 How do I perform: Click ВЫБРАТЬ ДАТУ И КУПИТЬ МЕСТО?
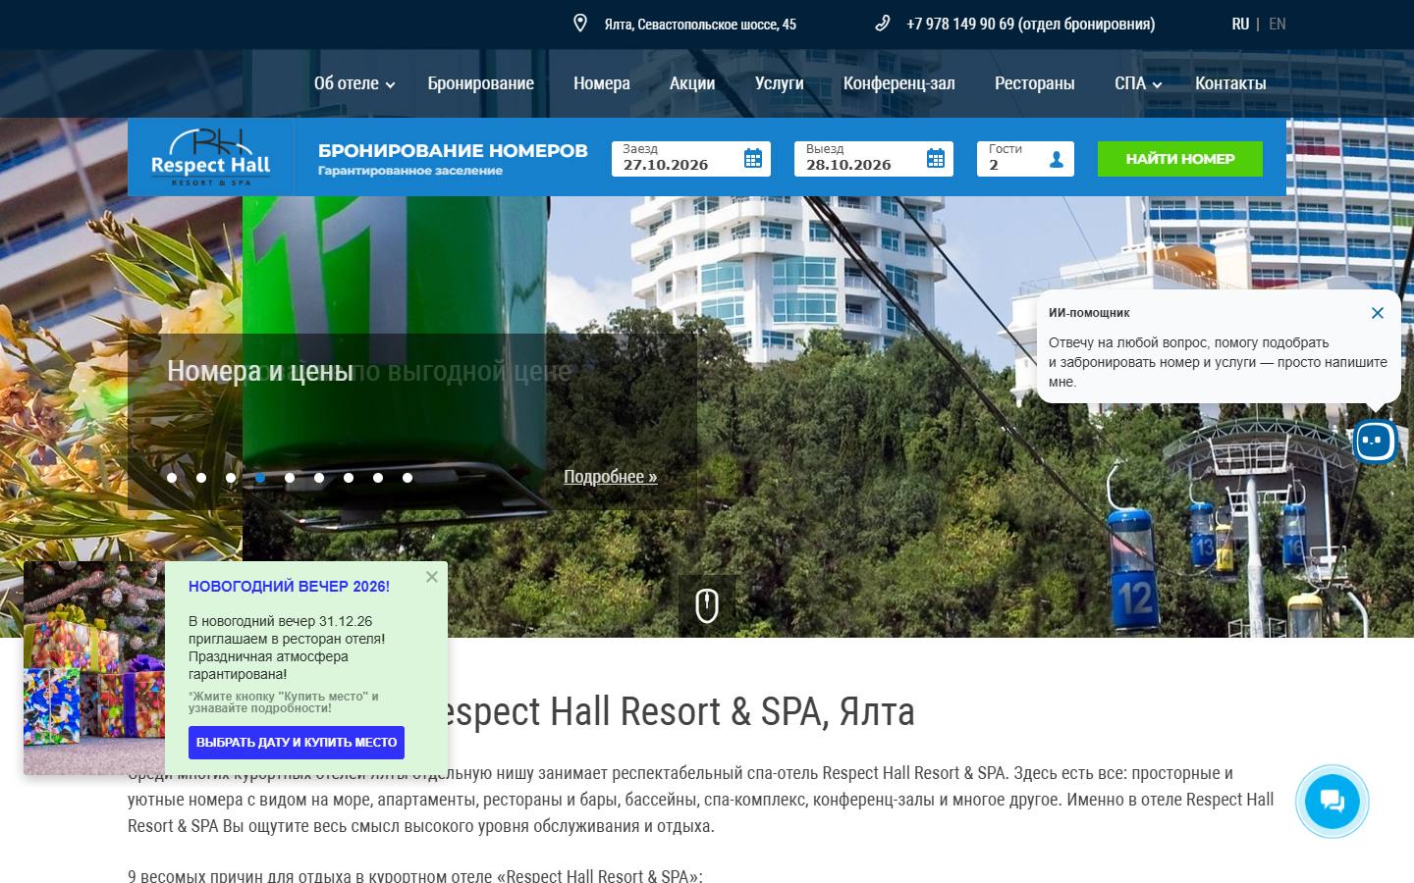[x=297, y=743]
